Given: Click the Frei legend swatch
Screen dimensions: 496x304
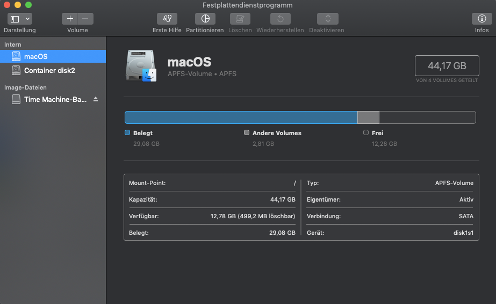Looking at the screenshot, I should (366, 132).
